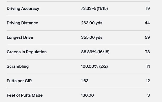Select the 130.00 feet of putts value

pos(87,95)
